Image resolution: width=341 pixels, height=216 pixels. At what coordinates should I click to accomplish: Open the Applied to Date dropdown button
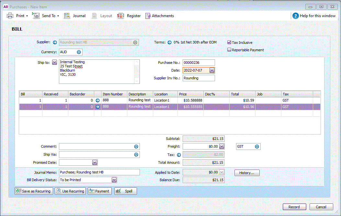(222, 172)
